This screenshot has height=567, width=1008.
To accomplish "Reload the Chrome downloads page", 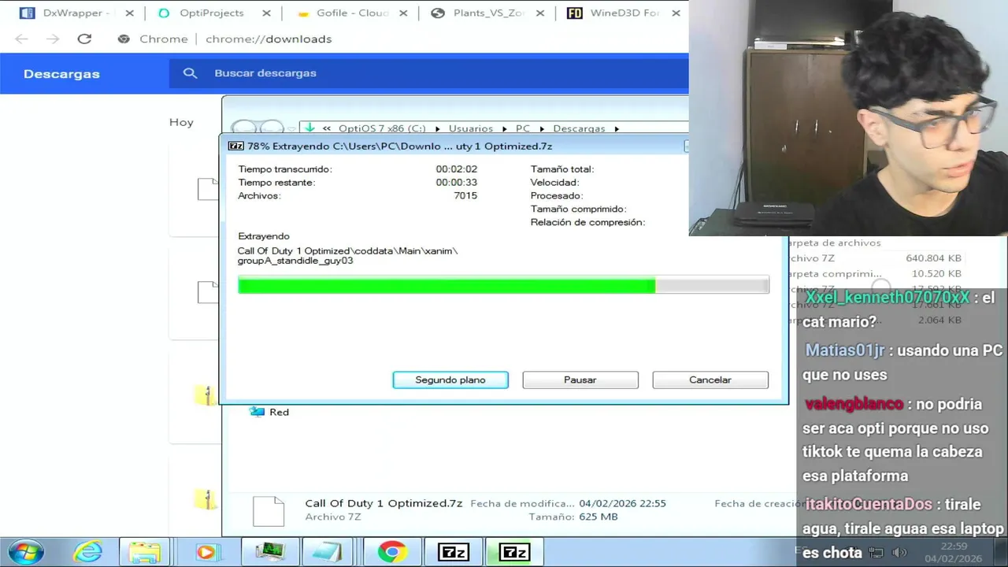I will [84, 39].
